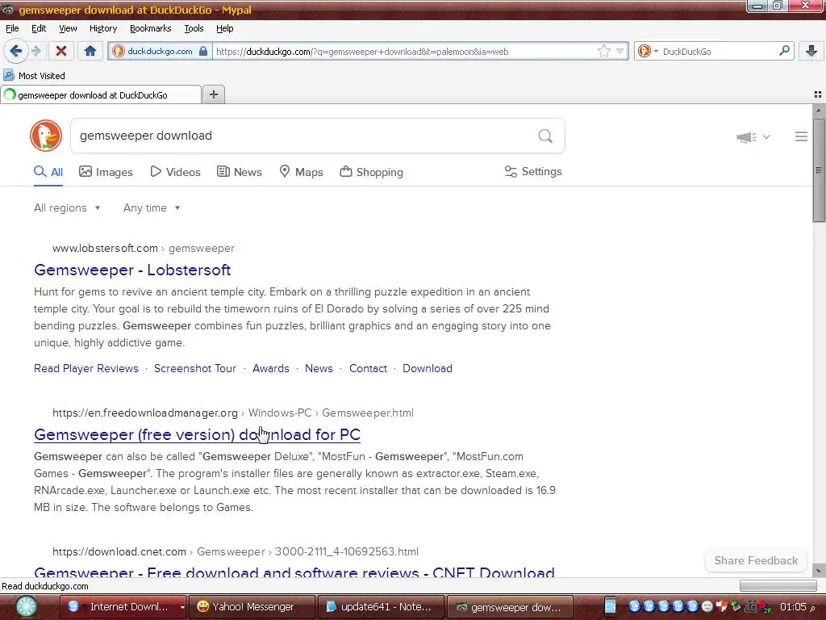The width and height of the screenshot is (826, 620).
Task: Select the gemsweeper download browser tab
Action: pyautogui.click(x=101, y=95)
